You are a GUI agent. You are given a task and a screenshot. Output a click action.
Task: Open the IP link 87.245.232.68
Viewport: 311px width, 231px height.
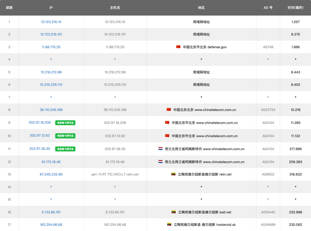coord(51,174)
